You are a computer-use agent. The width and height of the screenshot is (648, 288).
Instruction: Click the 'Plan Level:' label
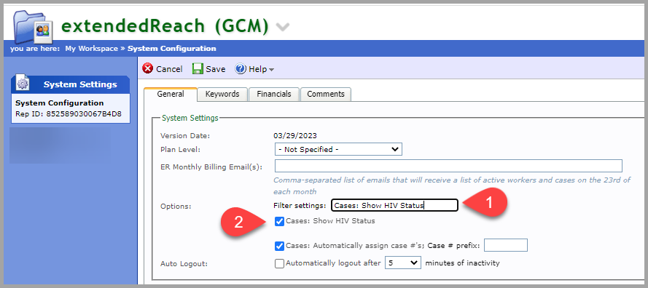tap(180, 149)
